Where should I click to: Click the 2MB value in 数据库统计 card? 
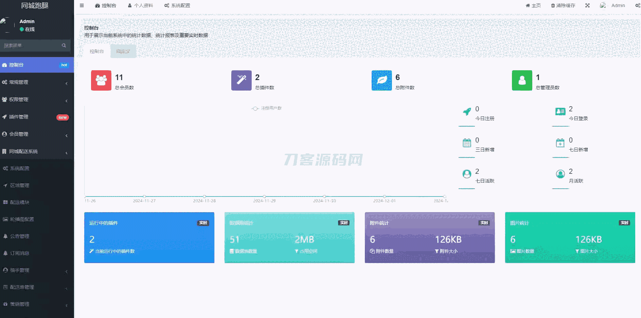pyautogui.click(x=304, y=240)
